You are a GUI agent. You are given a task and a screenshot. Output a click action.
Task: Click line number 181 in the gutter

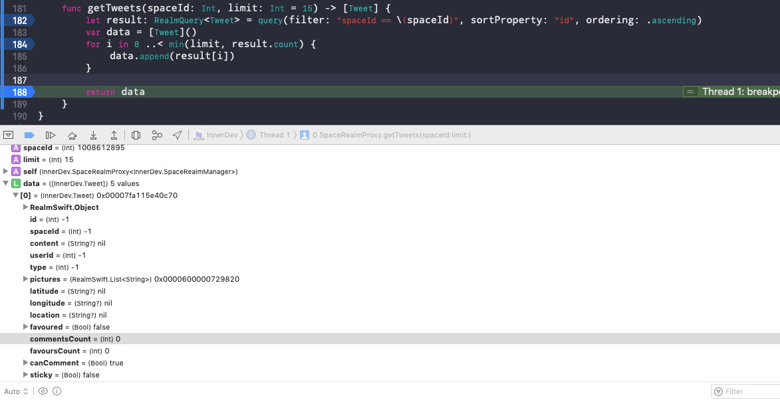19,9
